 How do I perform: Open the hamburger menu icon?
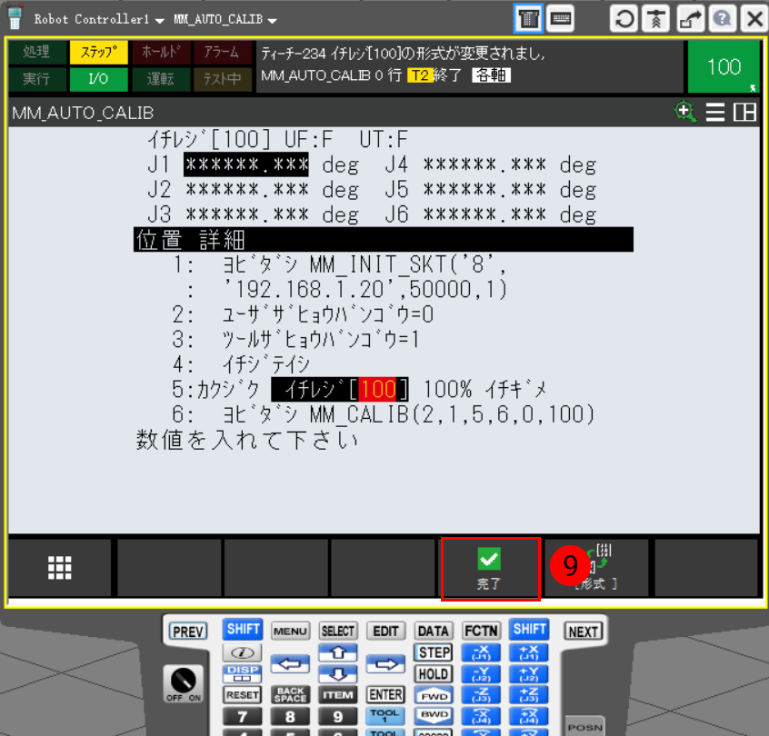pyautogui.click(x=715, y=113)
